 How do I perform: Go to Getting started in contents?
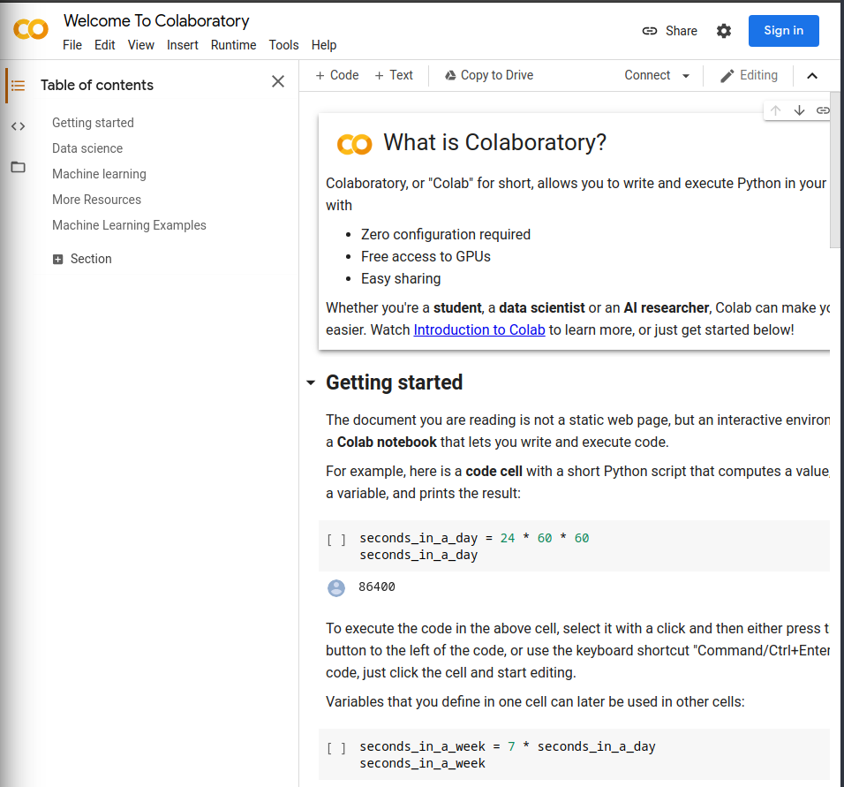click(93, 123)
